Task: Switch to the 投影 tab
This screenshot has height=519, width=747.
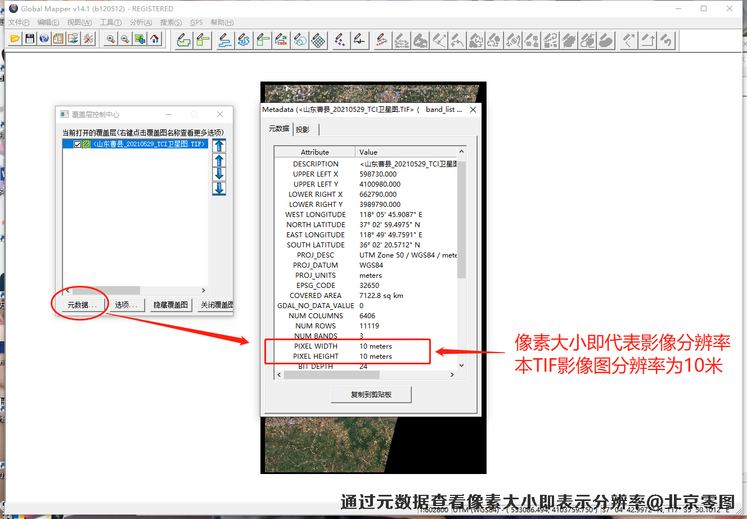Action: coord(303,129)
